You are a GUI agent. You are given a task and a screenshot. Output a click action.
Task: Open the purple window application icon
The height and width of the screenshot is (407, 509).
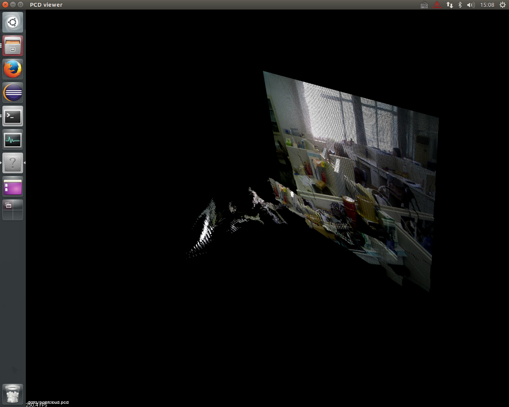pyautogui.click(x=13, y=187)
